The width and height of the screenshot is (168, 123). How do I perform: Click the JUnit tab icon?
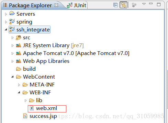click(70, 5)
